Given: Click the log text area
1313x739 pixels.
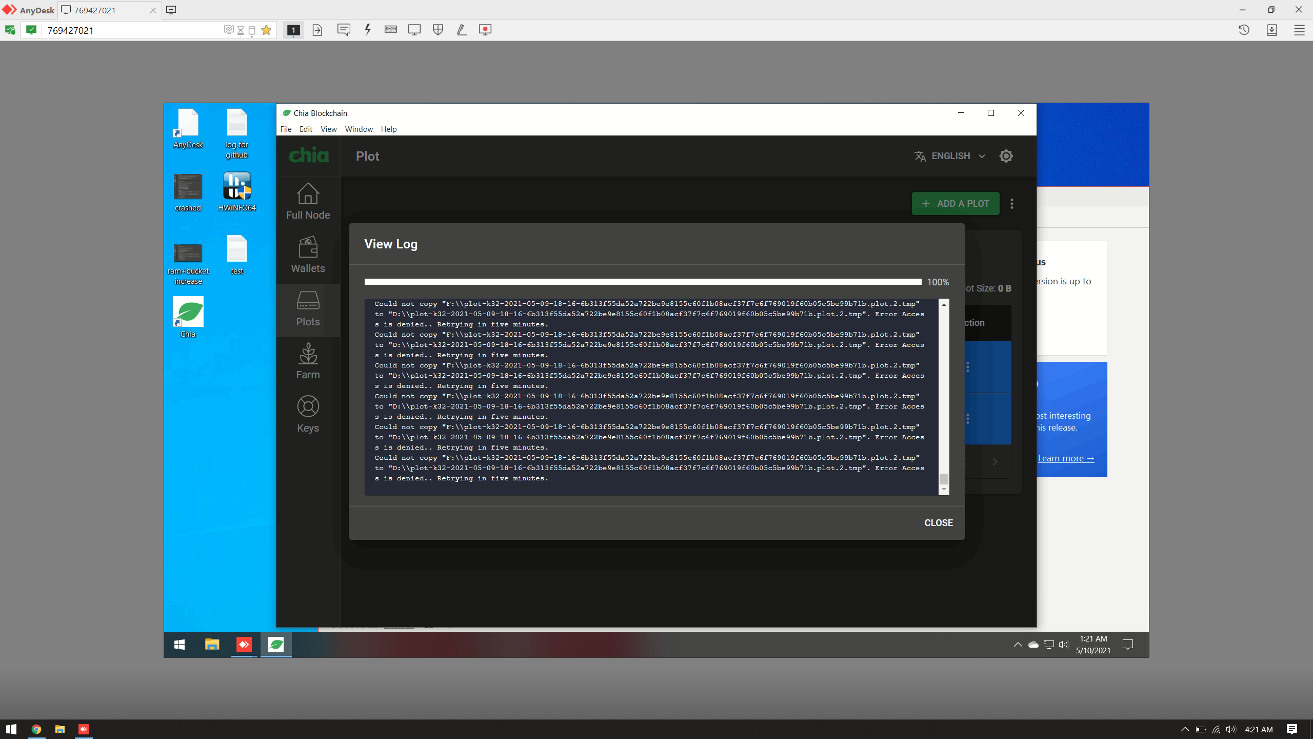Looking at the screenshot, I should tap(651, 397).
